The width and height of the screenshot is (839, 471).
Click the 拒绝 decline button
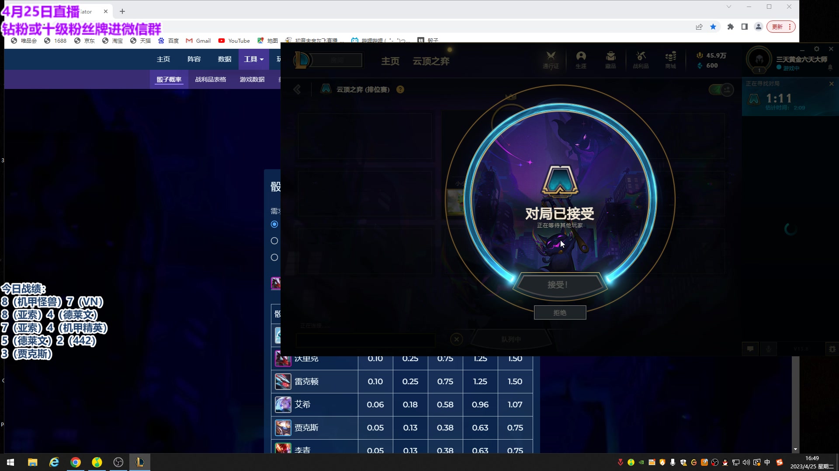560,313
